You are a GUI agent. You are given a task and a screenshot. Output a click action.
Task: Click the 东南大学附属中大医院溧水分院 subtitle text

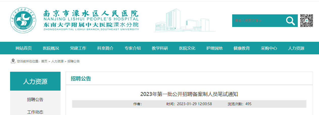tap(91, 25)
